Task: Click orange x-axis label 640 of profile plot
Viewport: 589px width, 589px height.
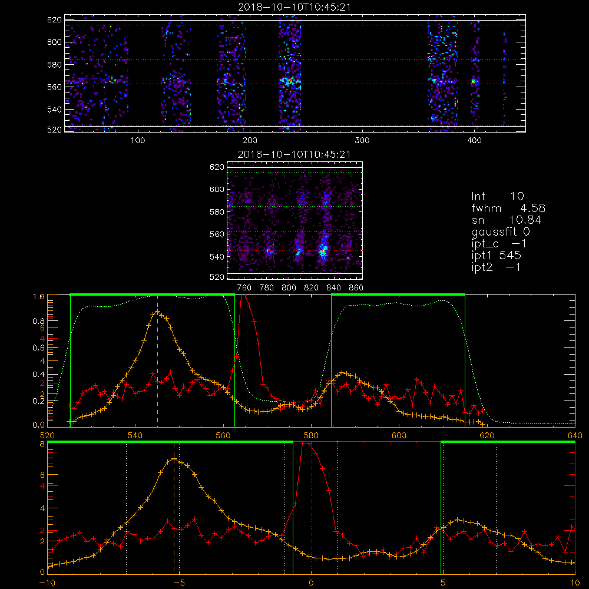Action: pos(575,435)
